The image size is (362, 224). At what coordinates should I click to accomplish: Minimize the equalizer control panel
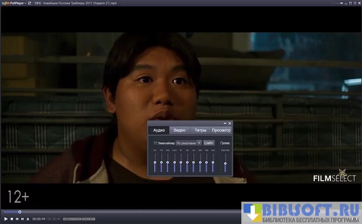(225, 123)
